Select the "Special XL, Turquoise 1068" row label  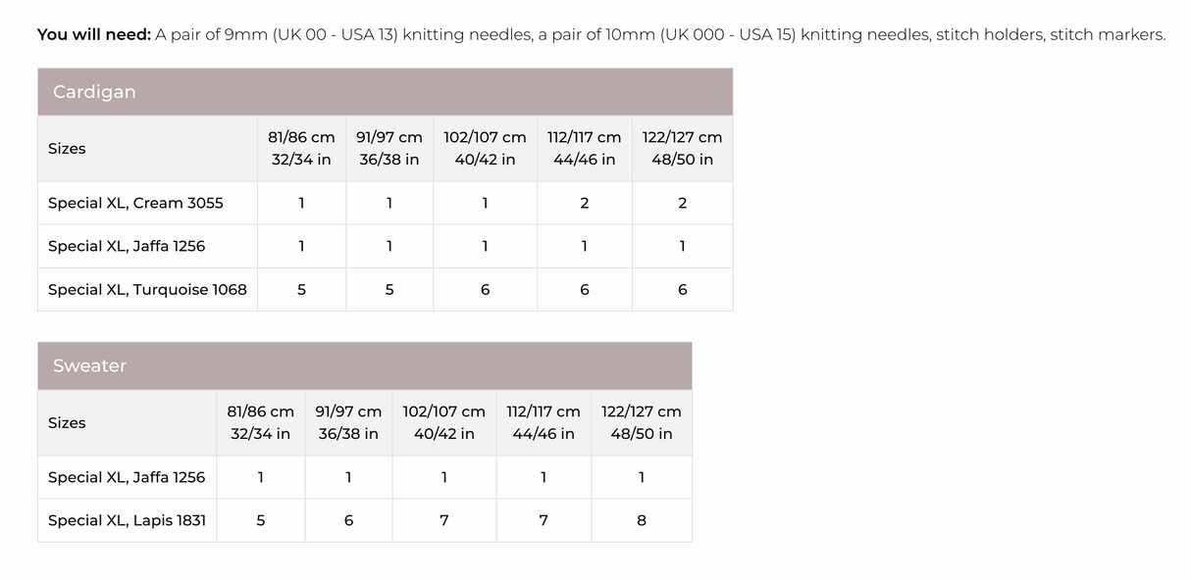tap(147, 290)
